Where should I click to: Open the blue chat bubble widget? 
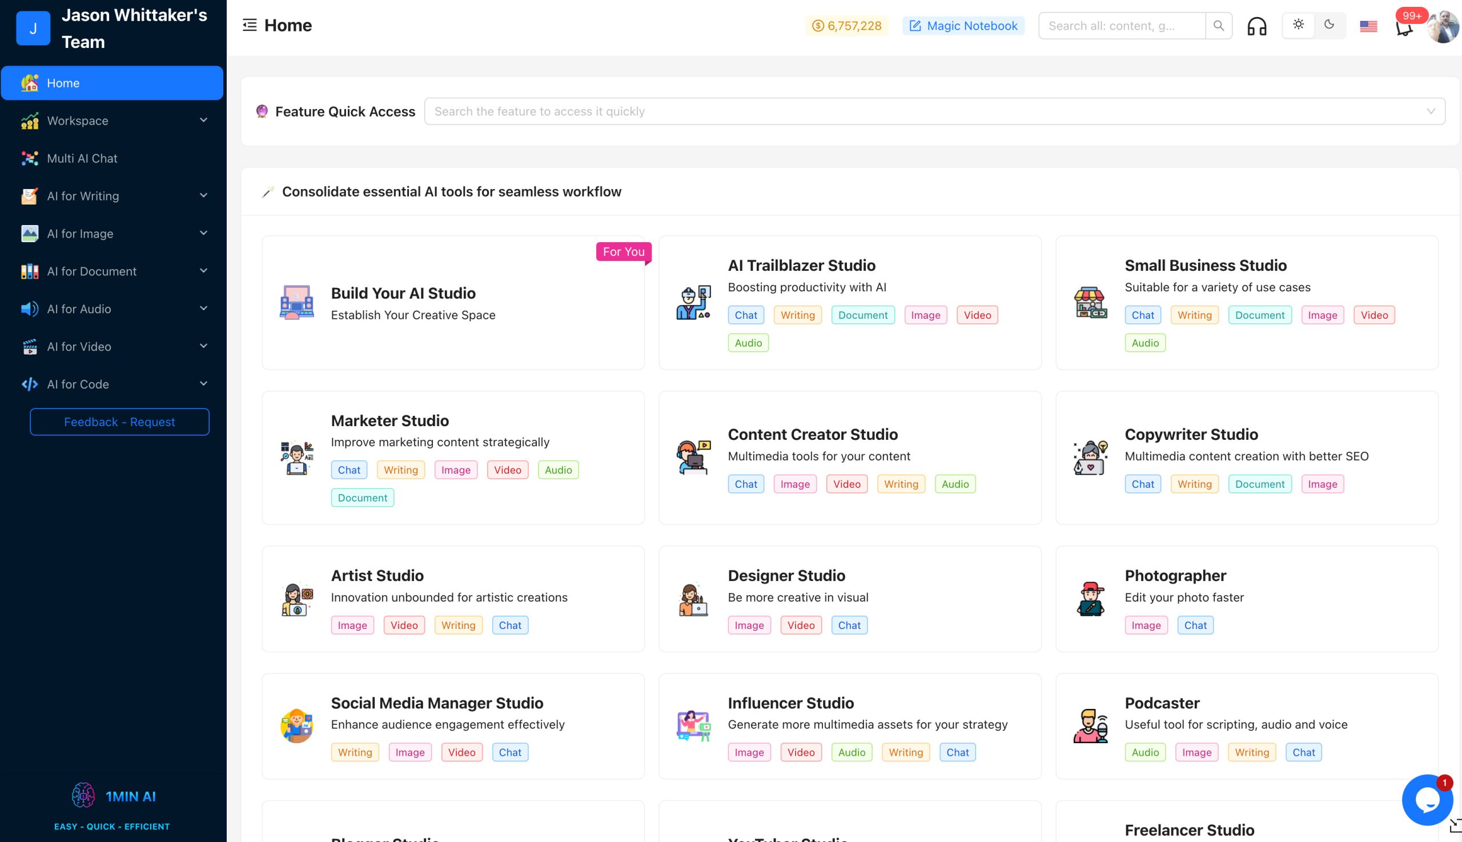(x=1427, y=800)
